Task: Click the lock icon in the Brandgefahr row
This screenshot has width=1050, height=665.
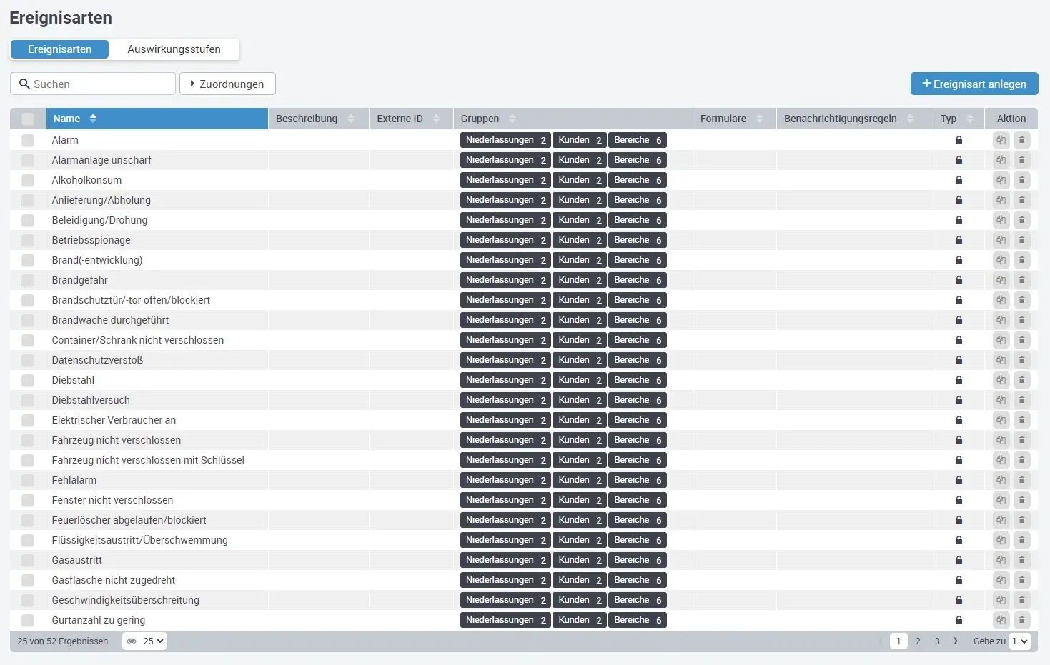Action: 959,280
